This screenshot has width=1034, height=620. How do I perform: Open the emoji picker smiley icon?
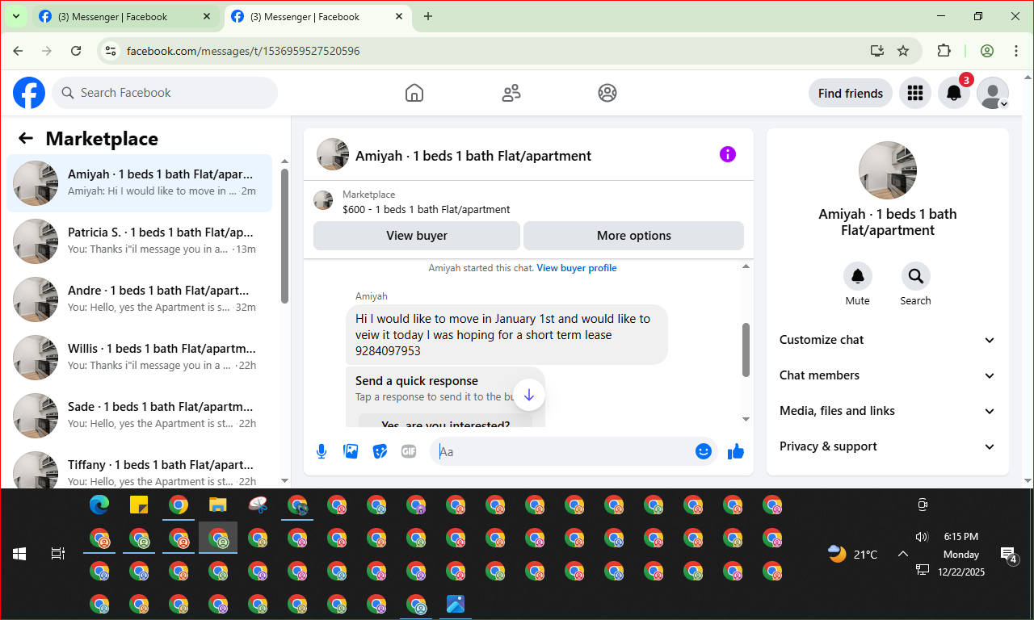click(x=704, y=451)
